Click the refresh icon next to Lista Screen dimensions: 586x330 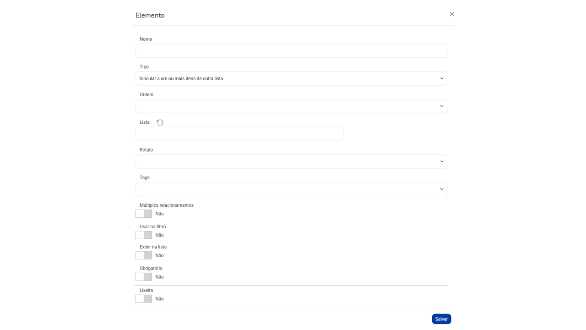point(160,122)
